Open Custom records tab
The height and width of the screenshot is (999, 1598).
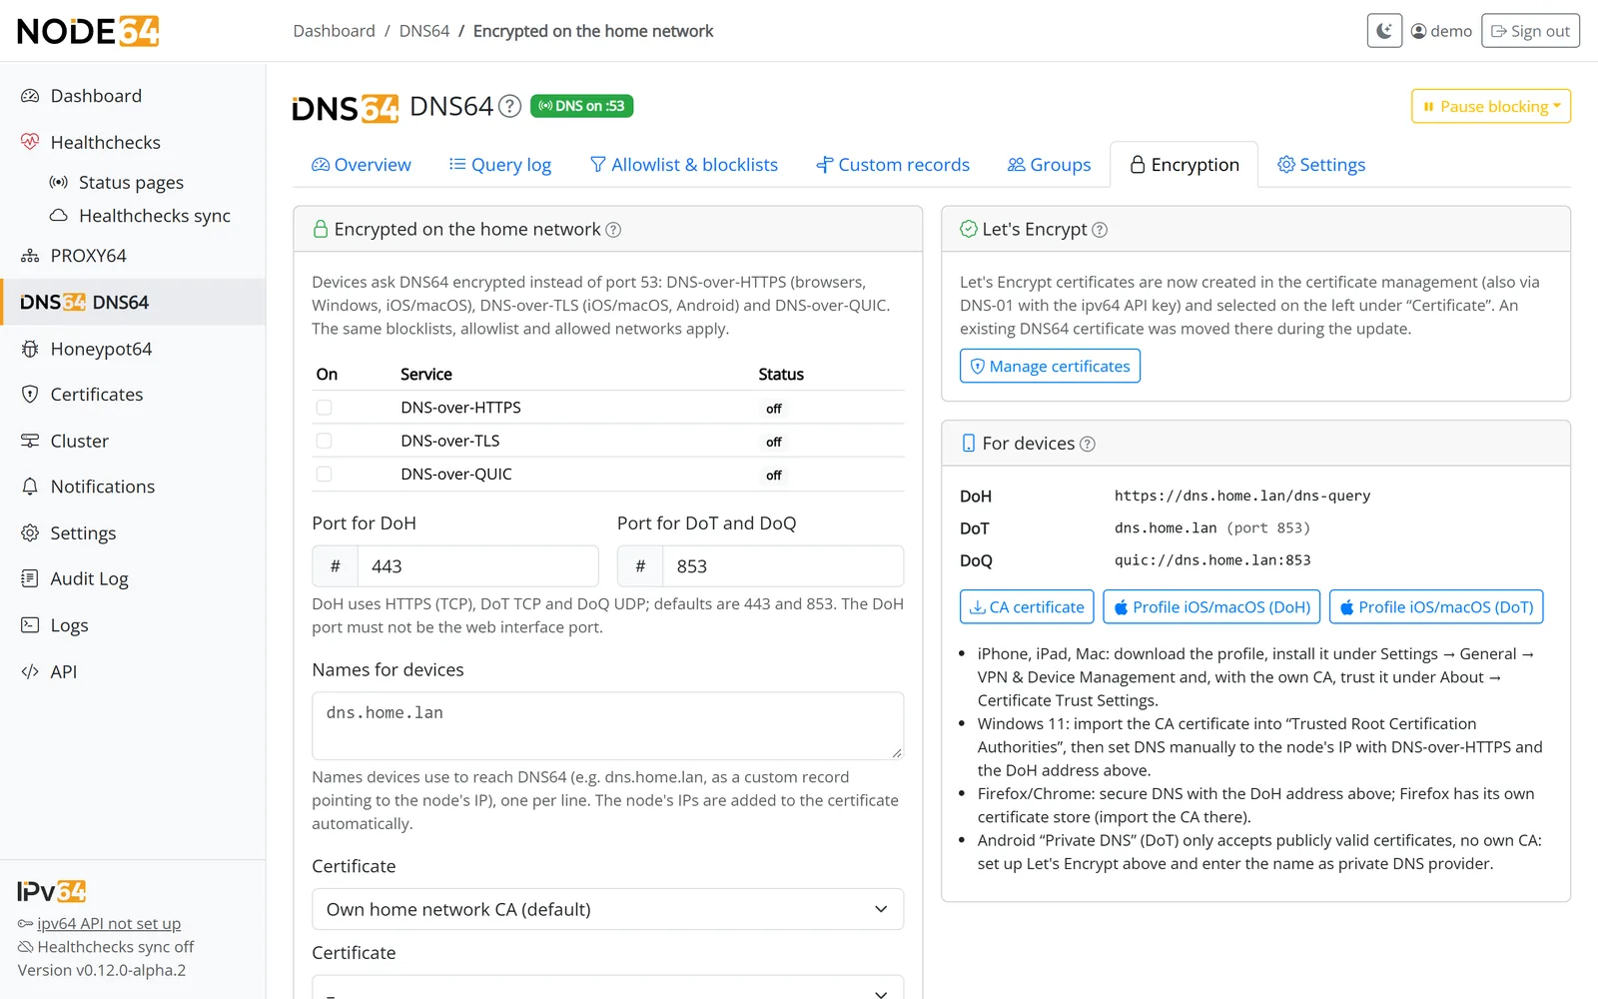click(893, 165)
